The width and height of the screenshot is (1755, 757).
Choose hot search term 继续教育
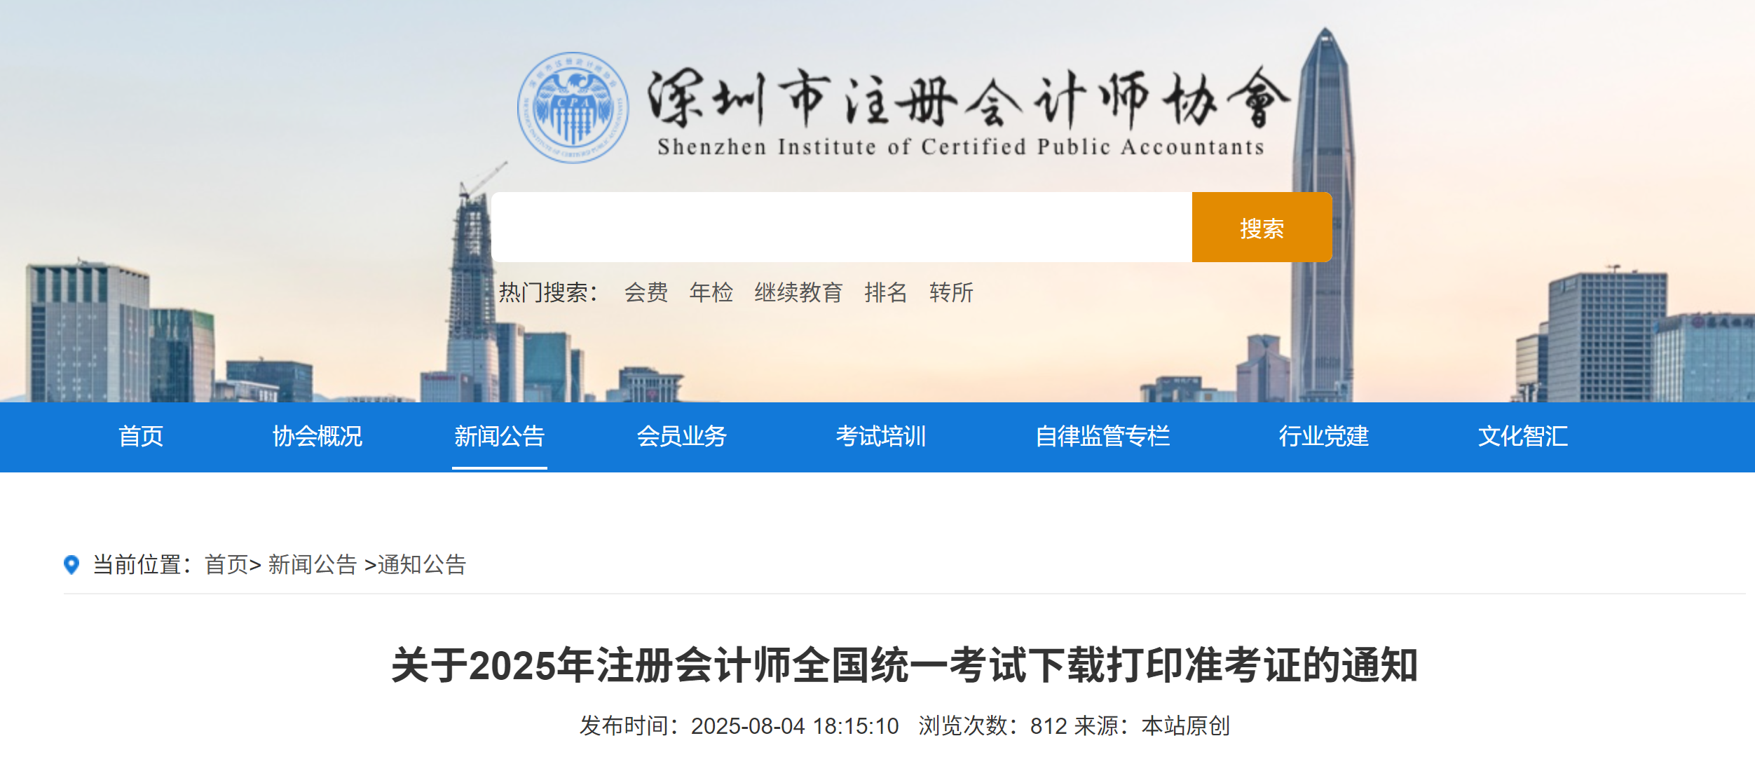point(798,292)
